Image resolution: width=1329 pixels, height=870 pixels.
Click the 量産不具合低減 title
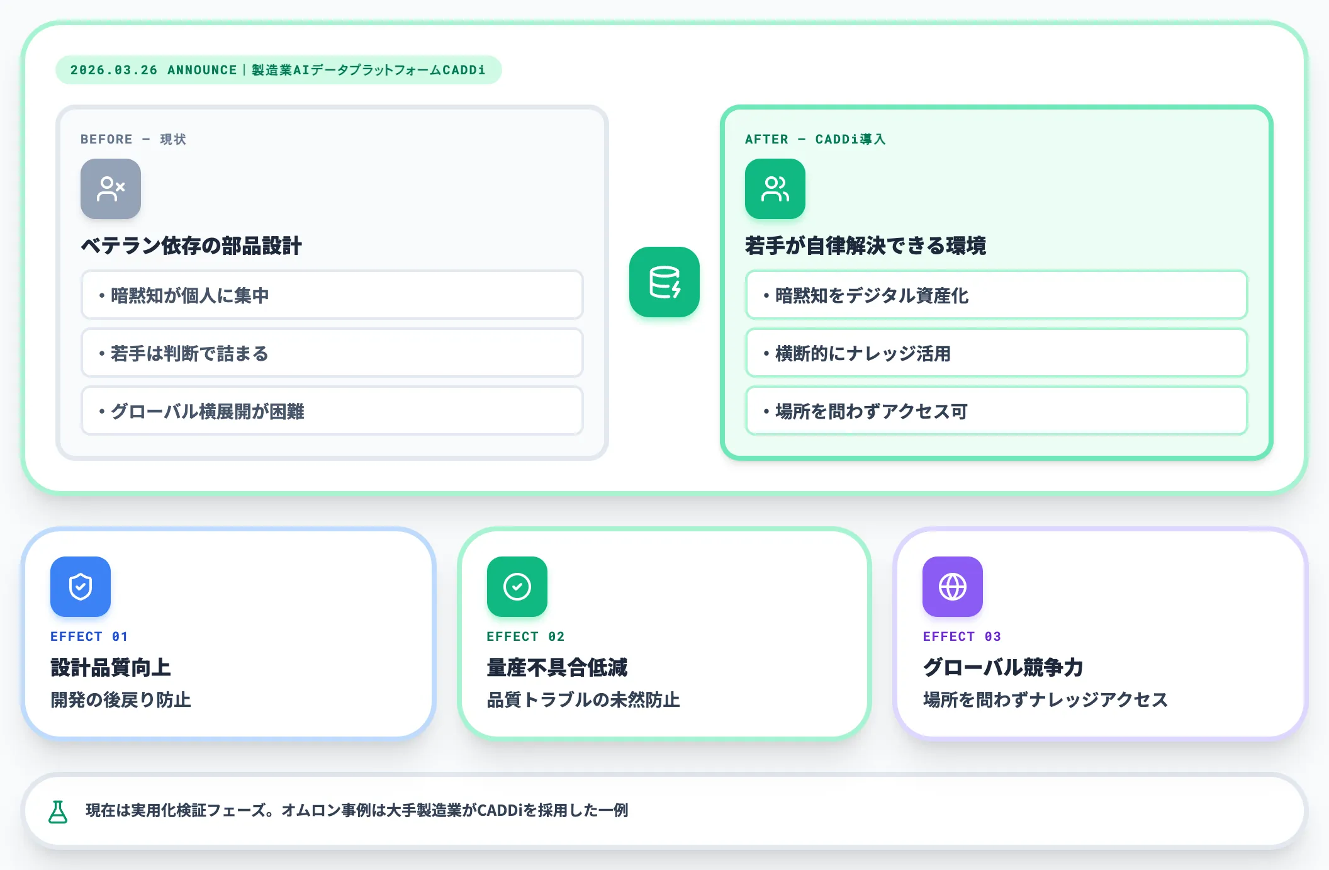tap(558, 667)
